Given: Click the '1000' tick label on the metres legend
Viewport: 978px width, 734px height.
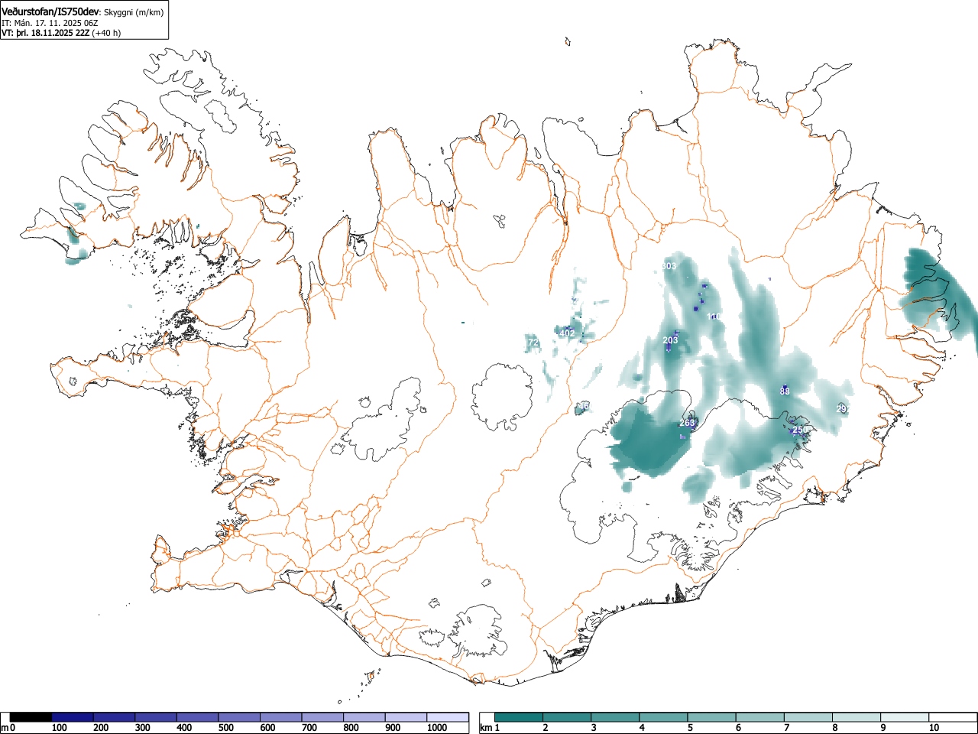Looking at the screenshot, I should (x=437, y=728).
